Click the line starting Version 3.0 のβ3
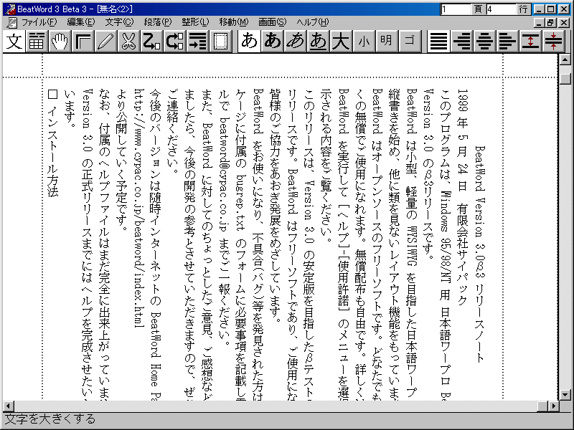This screenshot has width=574, height=430. [x=428, y=173]
